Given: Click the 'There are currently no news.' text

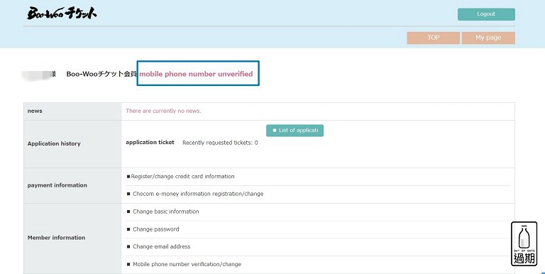Looking at the screenshot, I should pyautogui.click(x=163, y=111).
